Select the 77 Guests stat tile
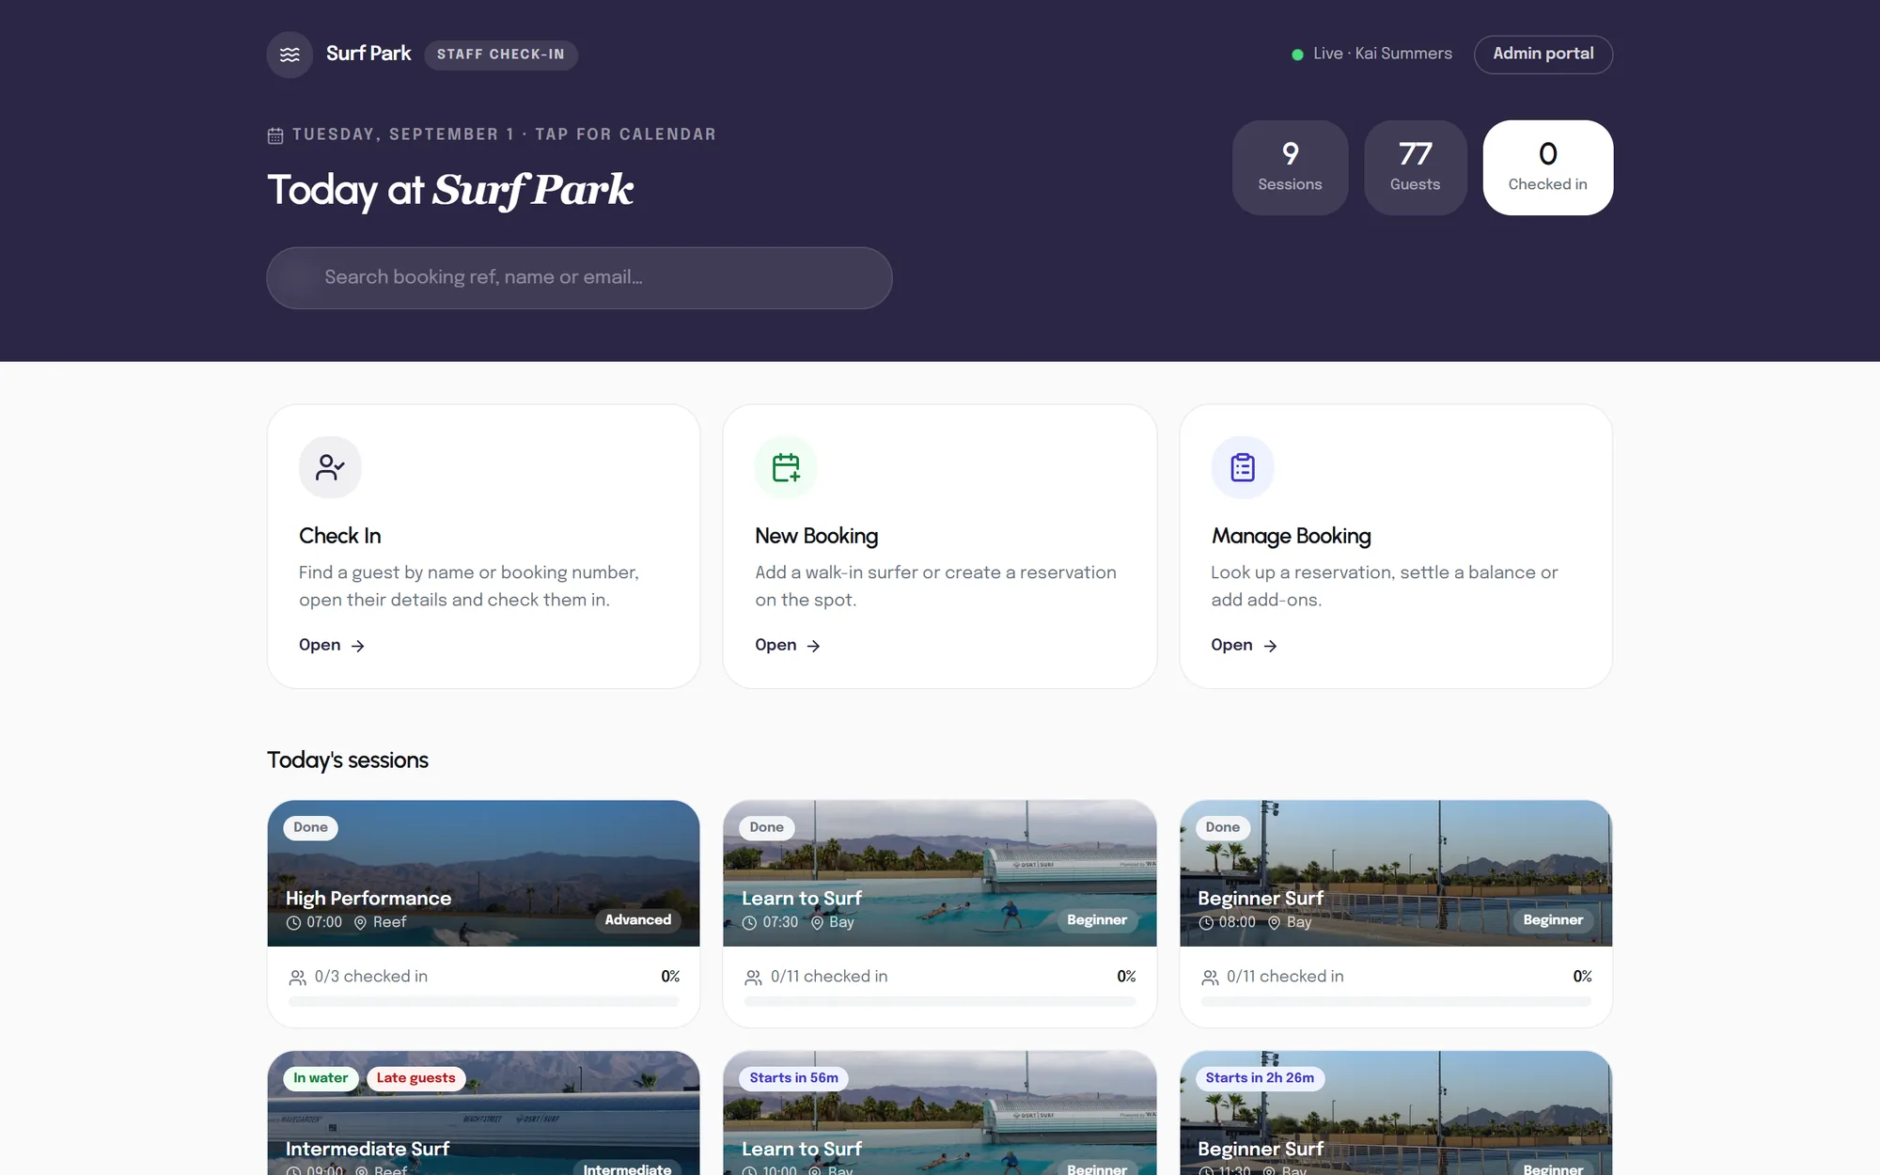 point(1415,167)
